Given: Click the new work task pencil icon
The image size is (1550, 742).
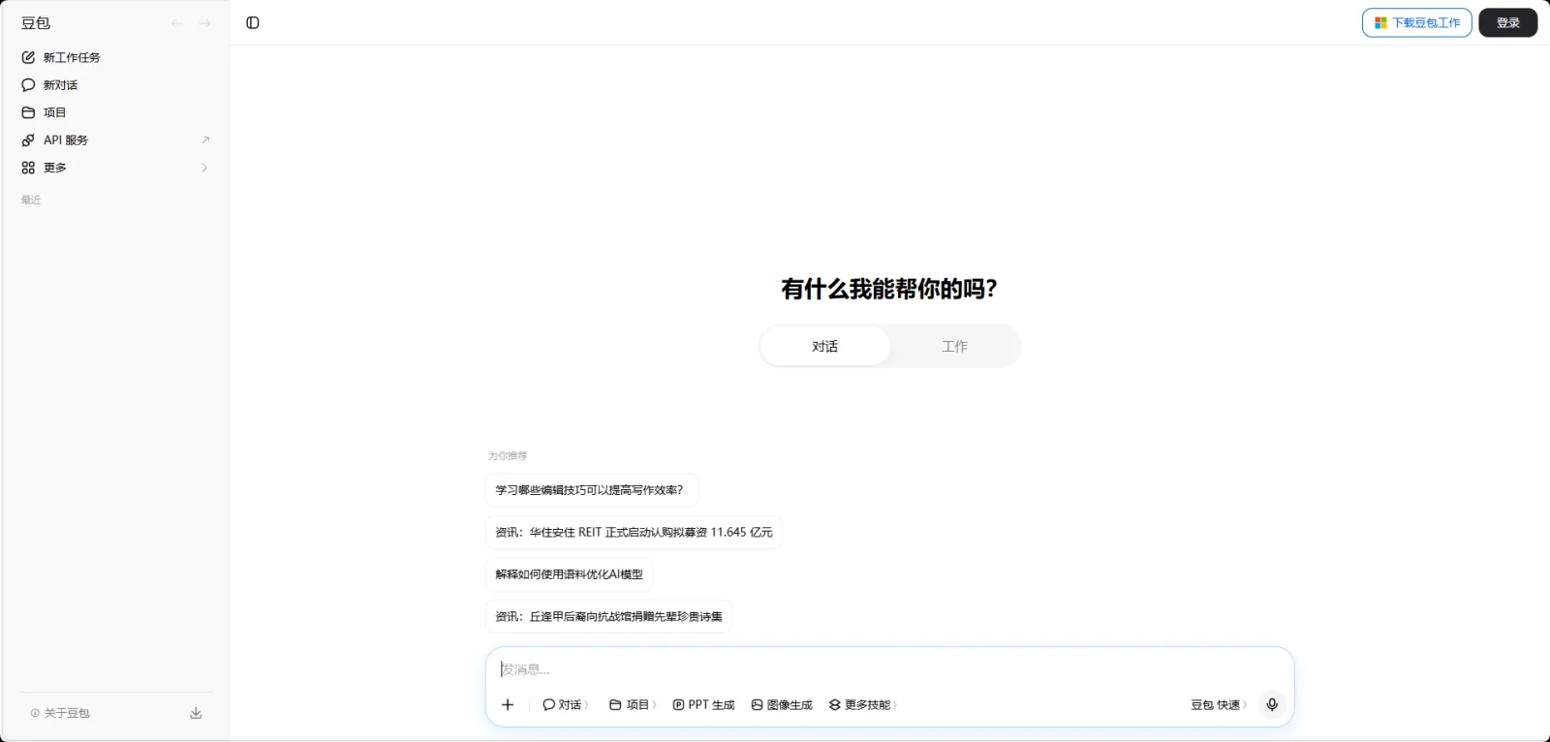Looking at the screenshot, I should 28,57.
